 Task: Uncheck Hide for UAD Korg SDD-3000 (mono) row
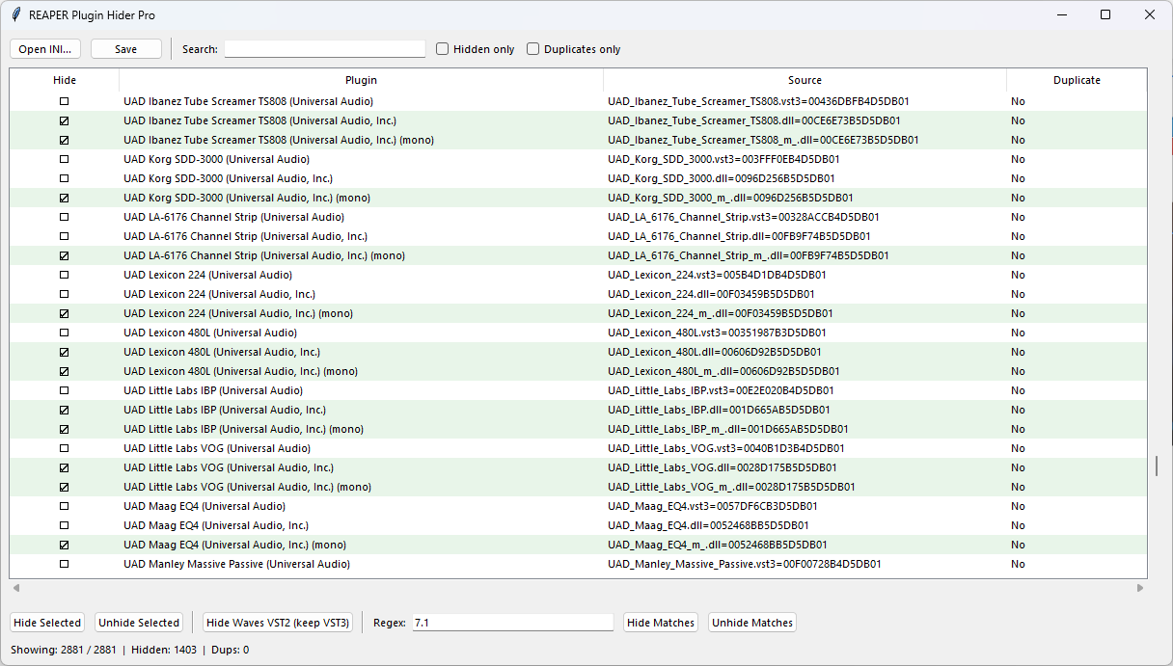[x=65, y=198]
